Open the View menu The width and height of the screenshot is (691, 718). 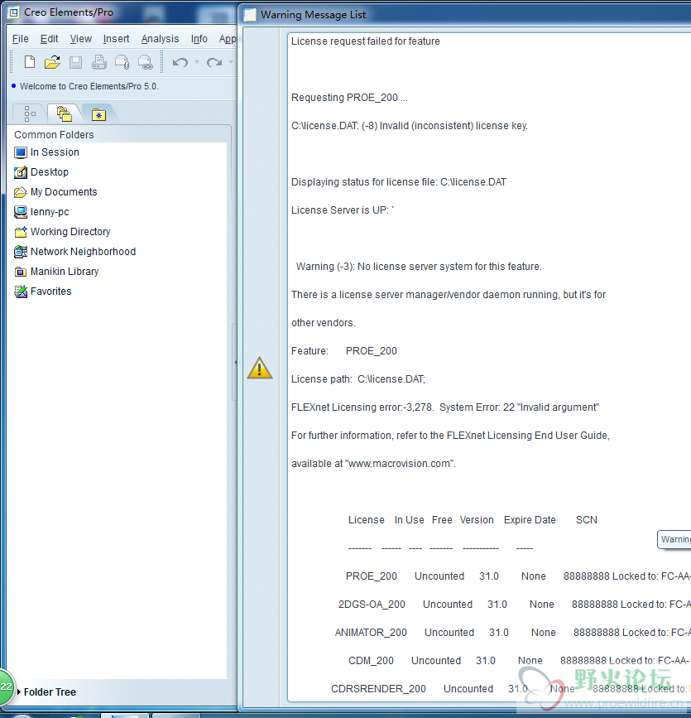(x=80, y=39)
